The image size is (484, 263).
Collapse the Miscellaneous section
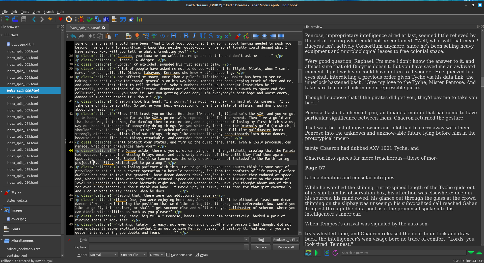(x=2, y=240)
